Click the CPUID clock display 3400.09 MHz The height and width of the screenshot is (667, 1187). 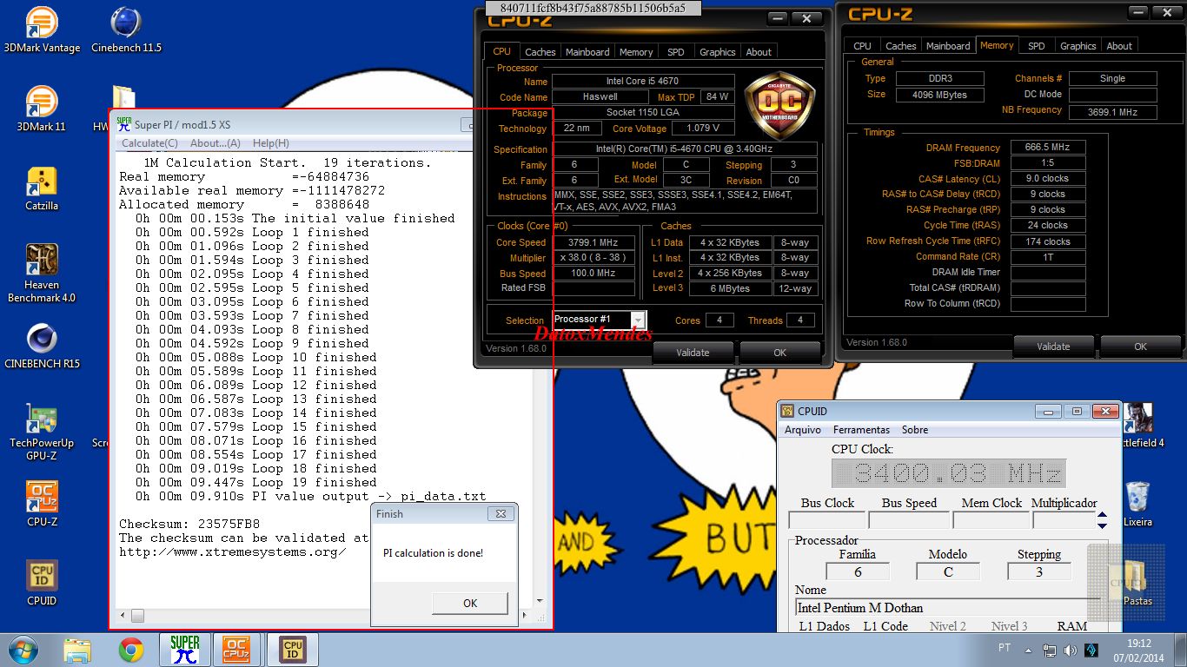point(949,473)
